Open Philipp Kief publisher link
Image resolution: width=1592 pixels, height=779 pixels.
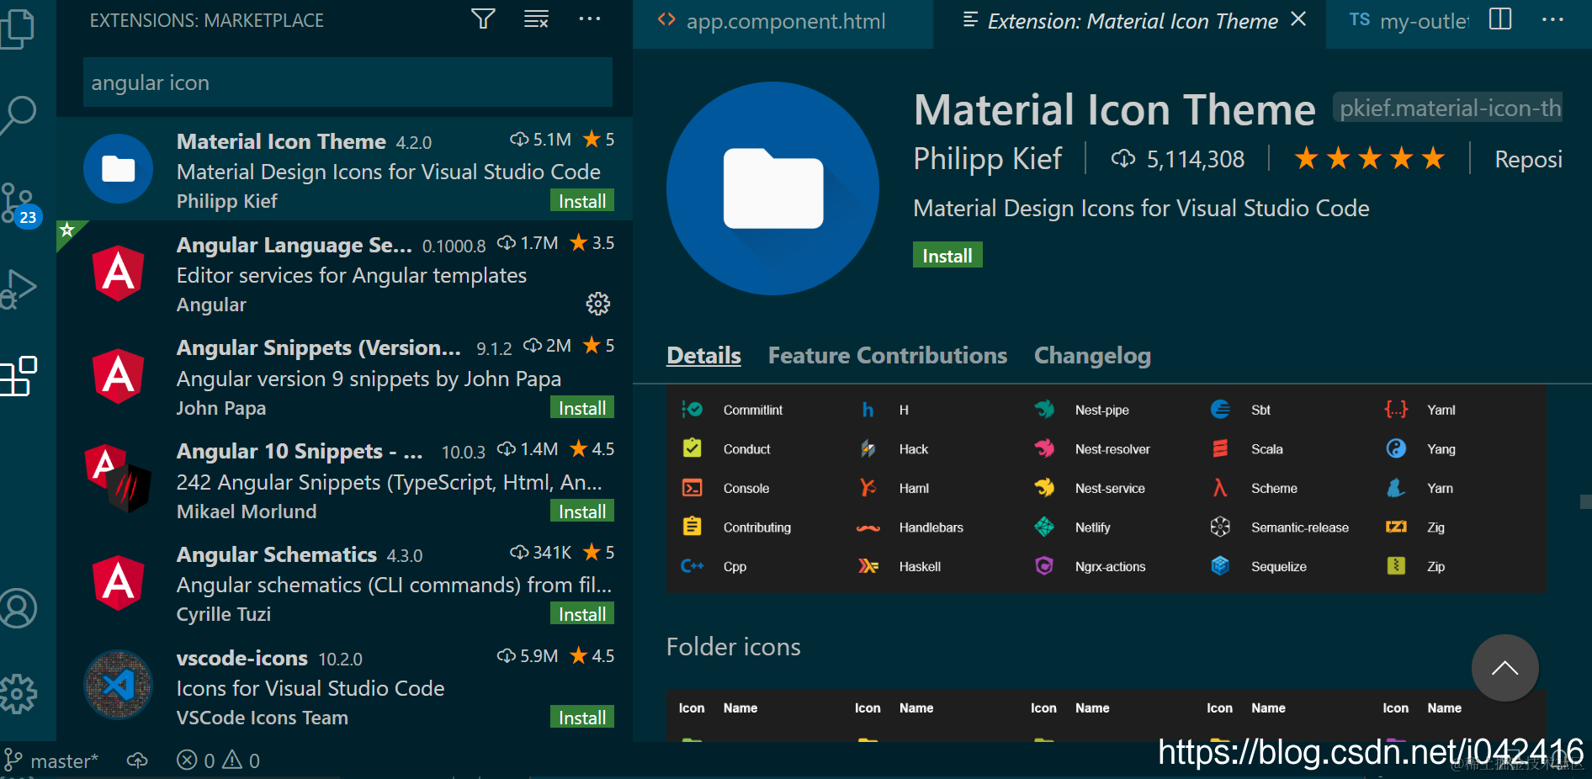[x=988, y=159]
